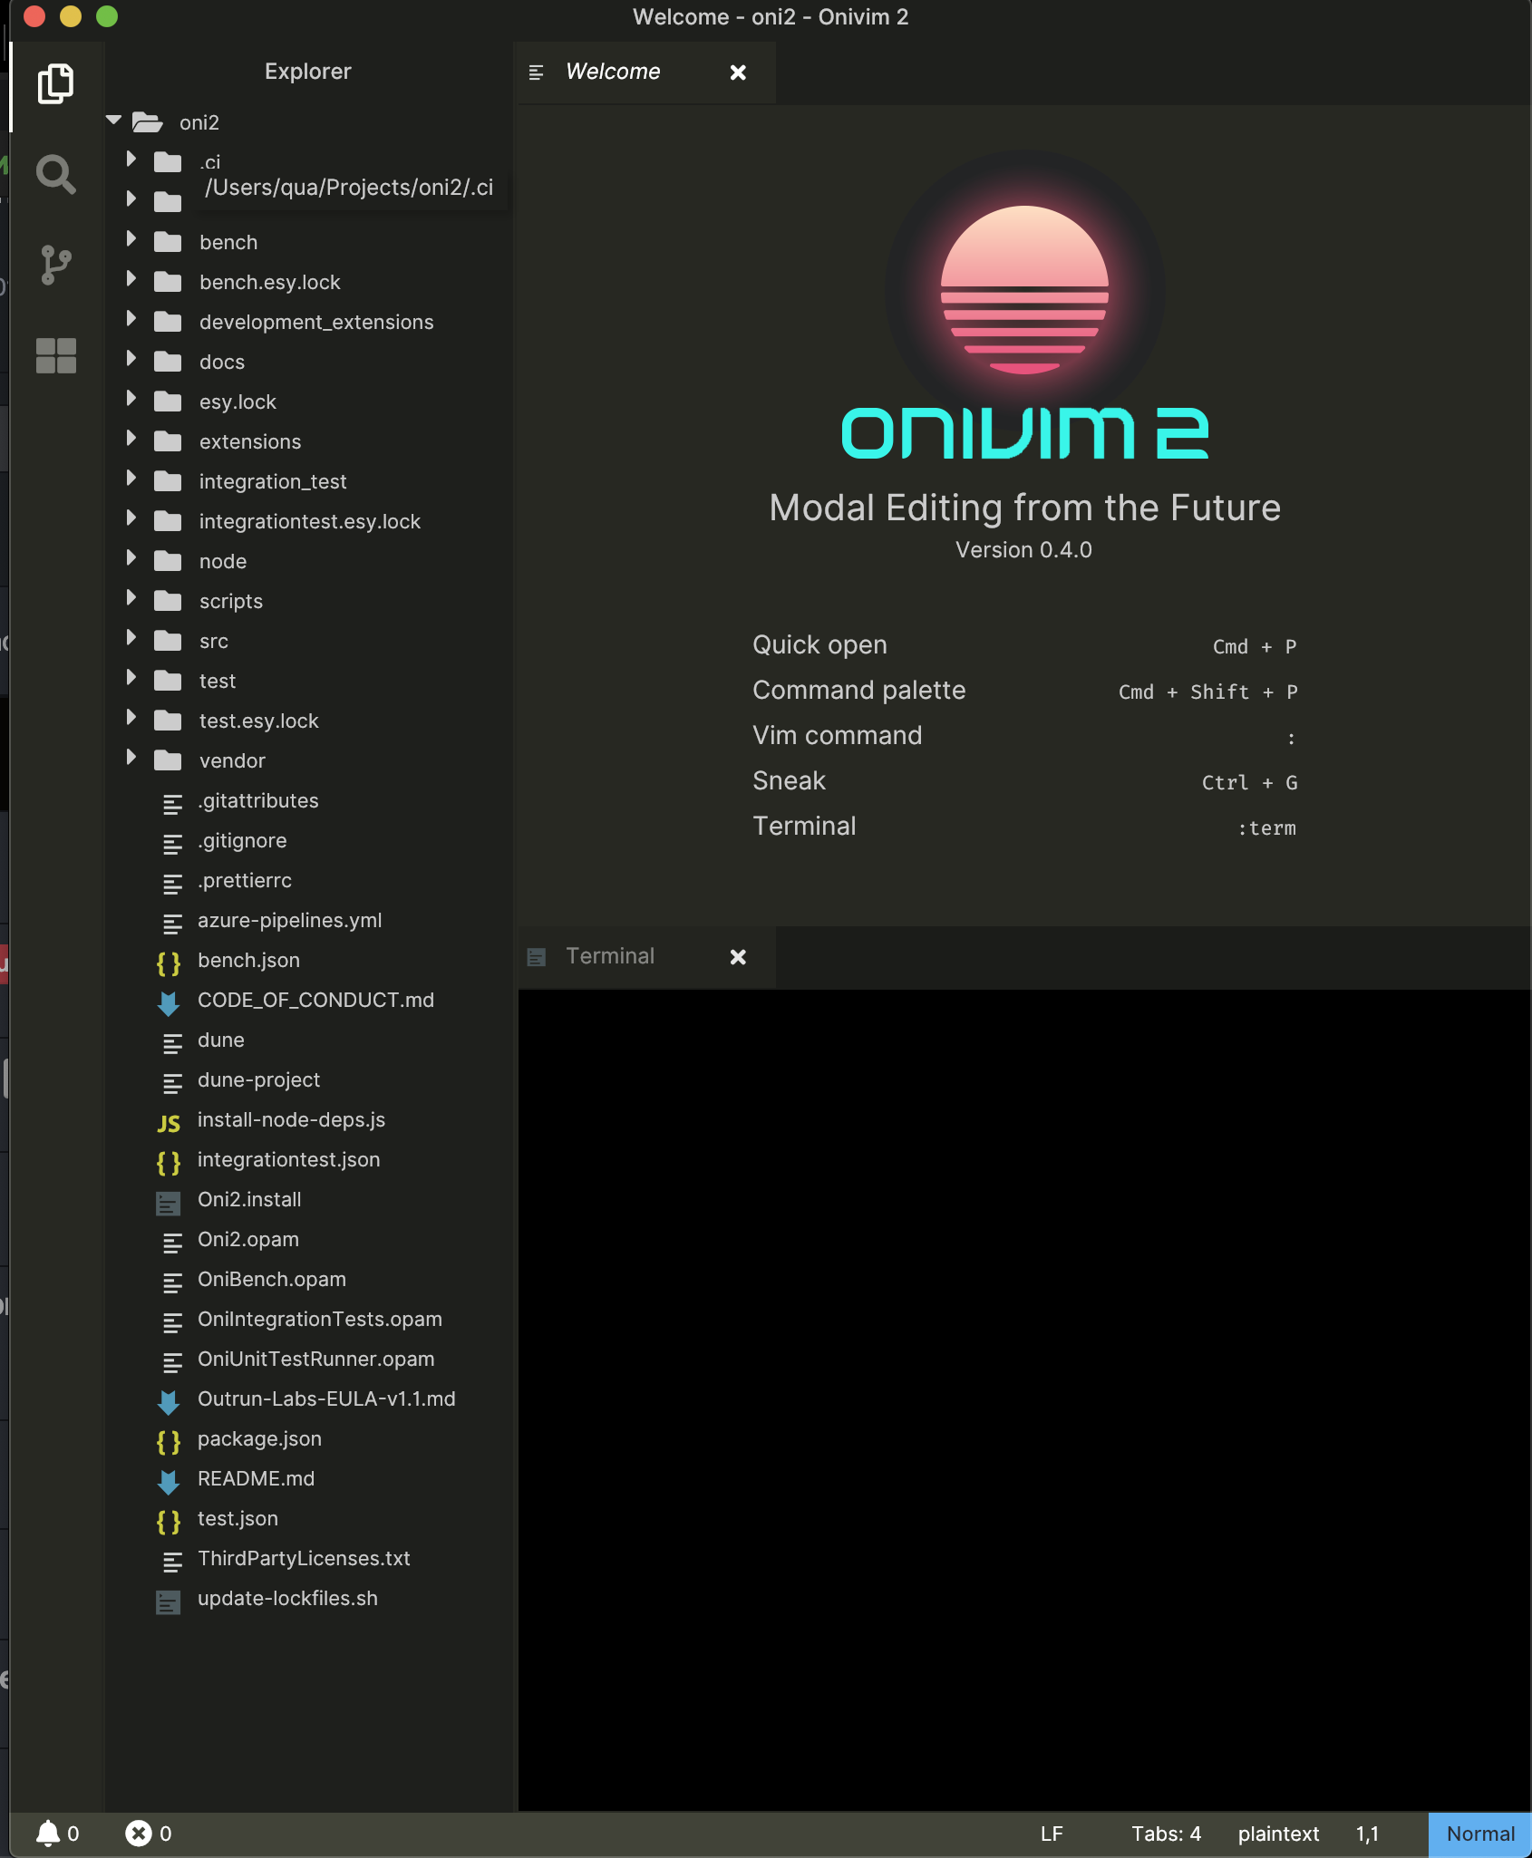Click the error count indicator in status bar
Viewport: 1532px width, 1858px height.
140,1834
